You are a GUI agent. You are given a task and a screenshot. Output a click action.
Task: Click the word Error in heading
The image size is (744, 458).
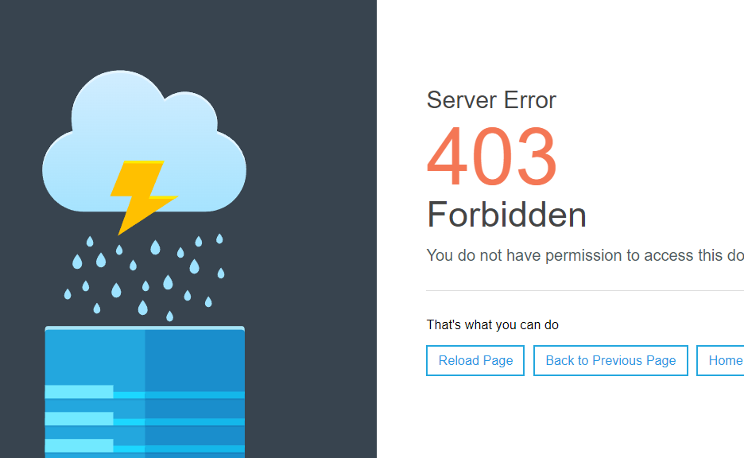[x=529, y=100]
